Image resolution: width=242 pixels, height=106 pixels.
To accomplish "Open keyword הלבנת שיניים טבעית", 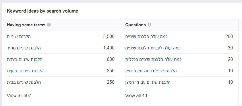I will (x=25, y=71).
